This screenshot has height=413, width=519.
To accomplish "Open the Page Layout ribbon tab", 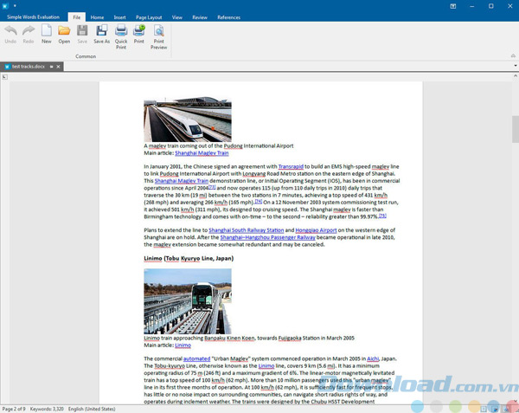I will tap(149, 16).
